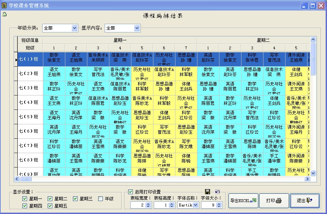
Task: Increase the 表格高度 value with the up arrow
Action: click(x=171, y=204)
